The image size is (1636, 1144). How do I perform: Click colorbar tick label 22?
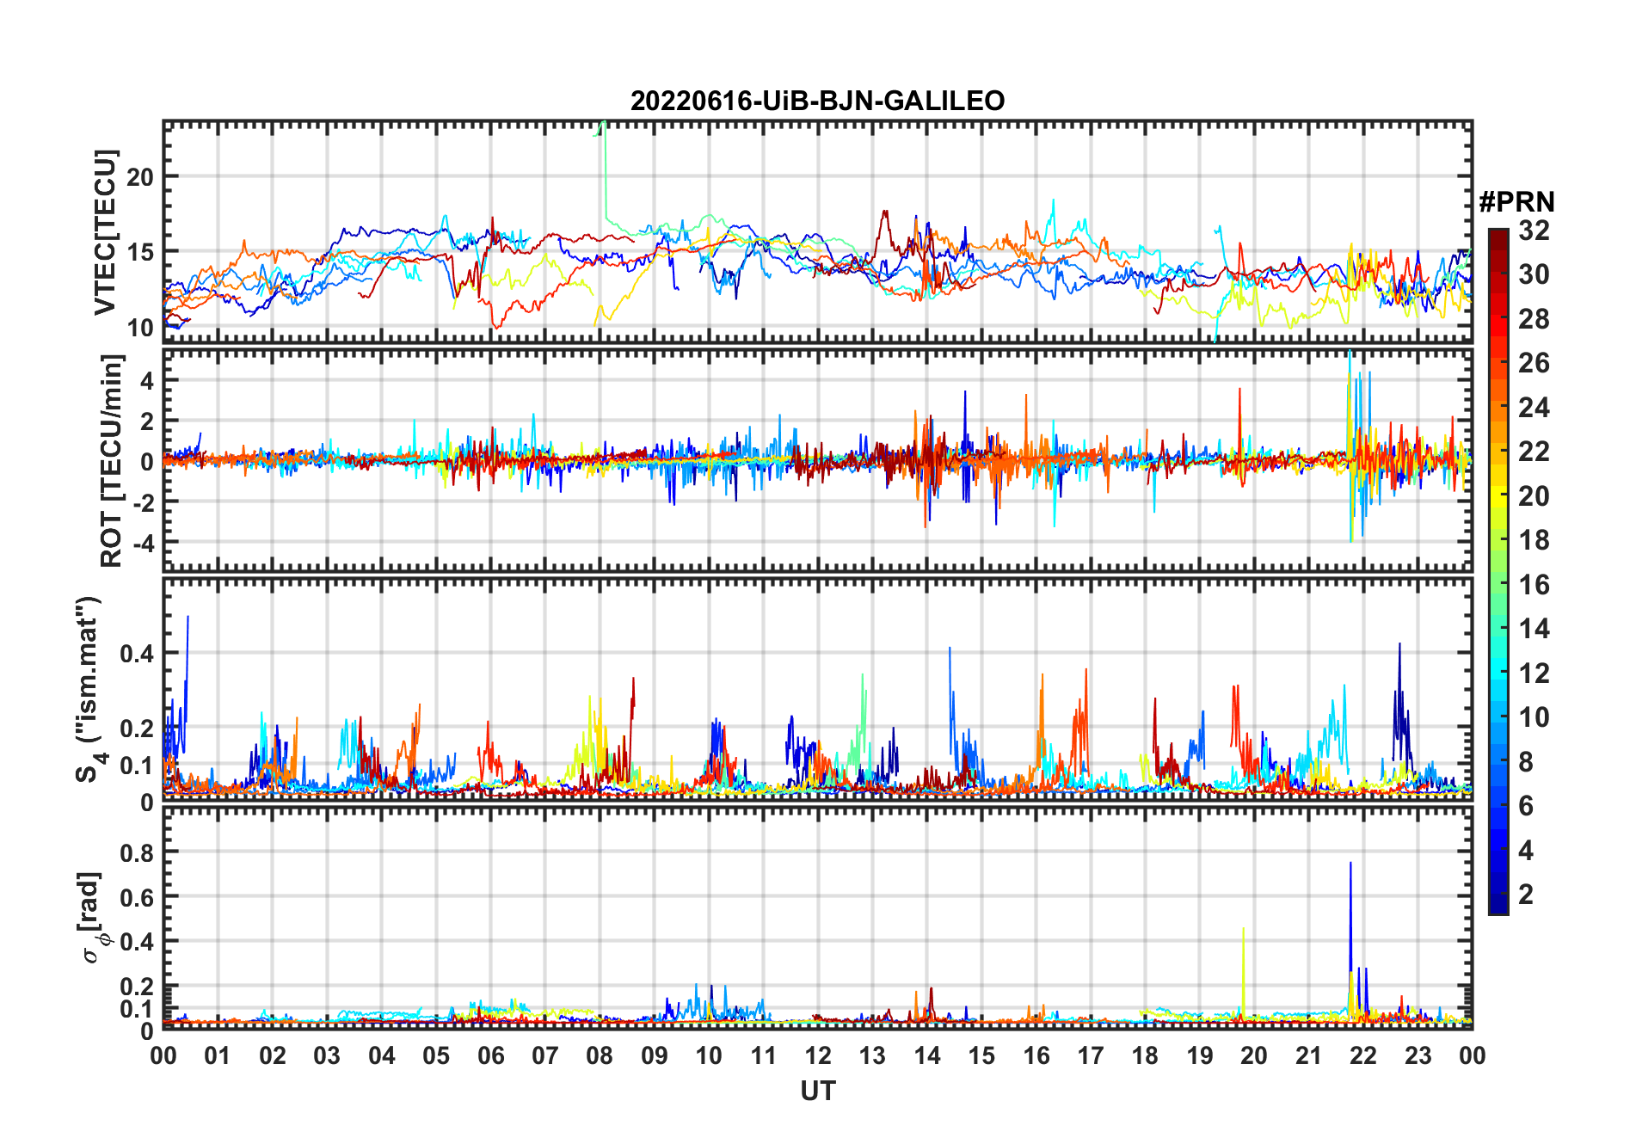click(1534, 452)
